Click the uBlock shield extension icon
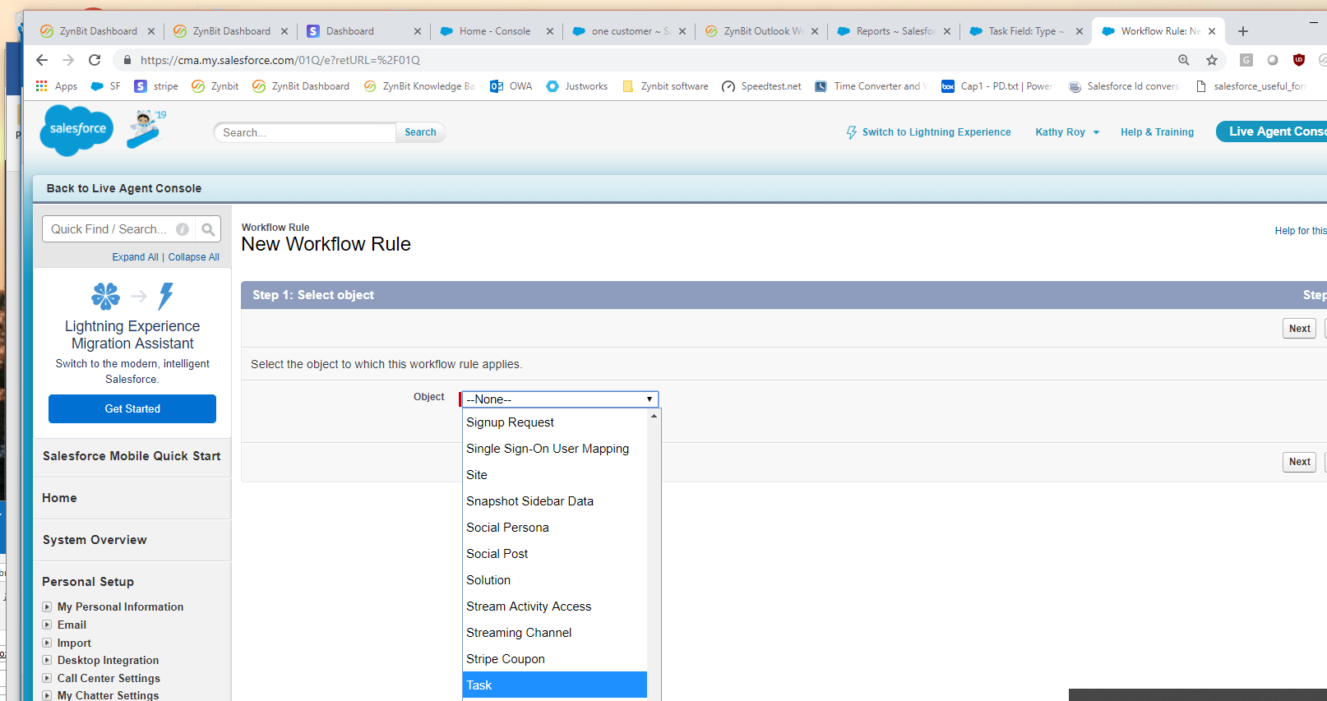The image size is (1327, 701). 1299,60
